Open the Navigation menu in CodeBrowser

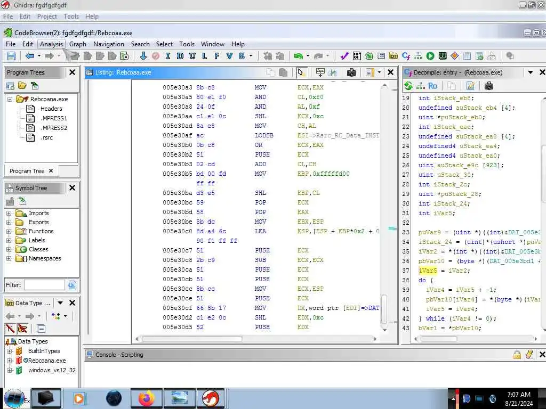pyautogui.click(x=109, y=44)
